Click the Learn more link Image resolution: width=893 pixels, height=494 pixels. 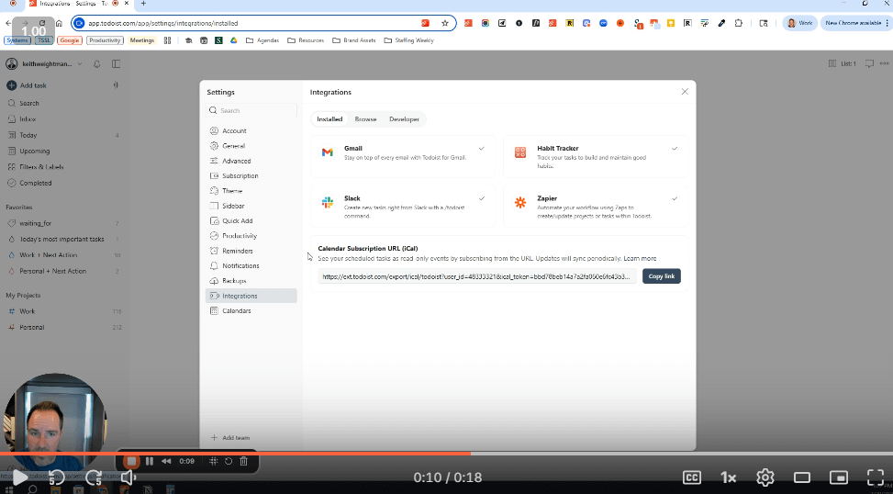point(640,258)
